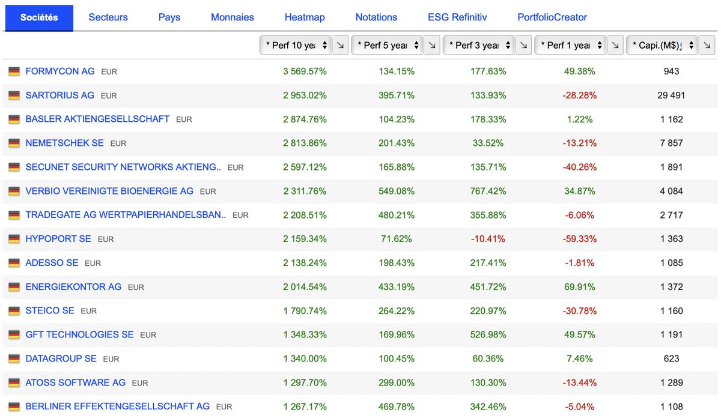Open BERLINER EFFEKTENGESELLSCHAFT AG link
The image size is (721, 419).
click(x=117, y=406)
